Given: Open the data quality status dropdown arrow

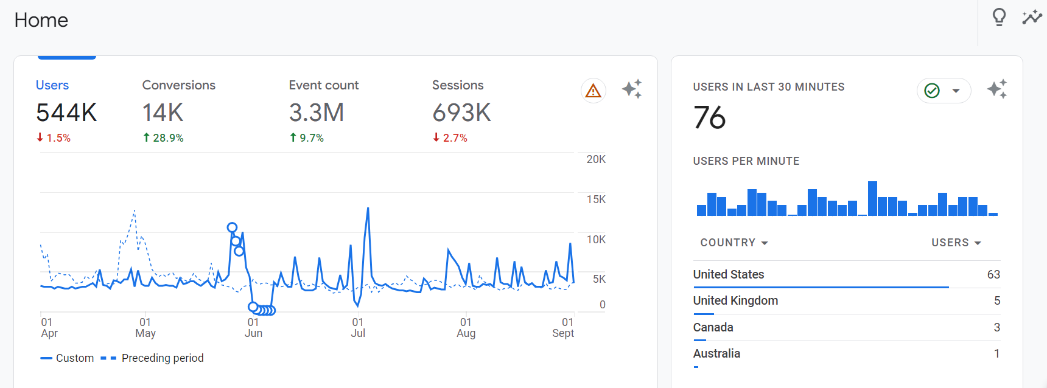Looking at the screenshot, I should tap(956, 91).
